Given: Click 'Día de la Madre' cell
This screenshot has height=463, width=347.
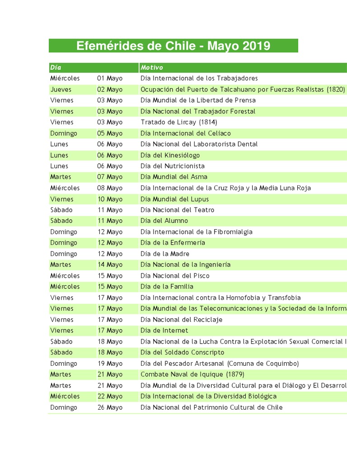Looking at the screenshot, I should click(165, 254).
